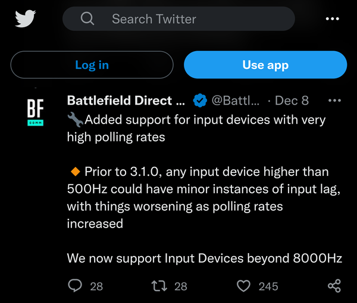This screenshot has width=357, height=303.
Task: Open the tweet's Dec 8 timestamp
Action: (x=292, y=100)
